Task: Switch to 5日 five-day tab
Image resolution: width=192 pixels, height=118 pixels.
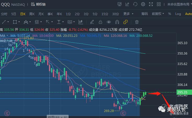Action: pos(14,14)
